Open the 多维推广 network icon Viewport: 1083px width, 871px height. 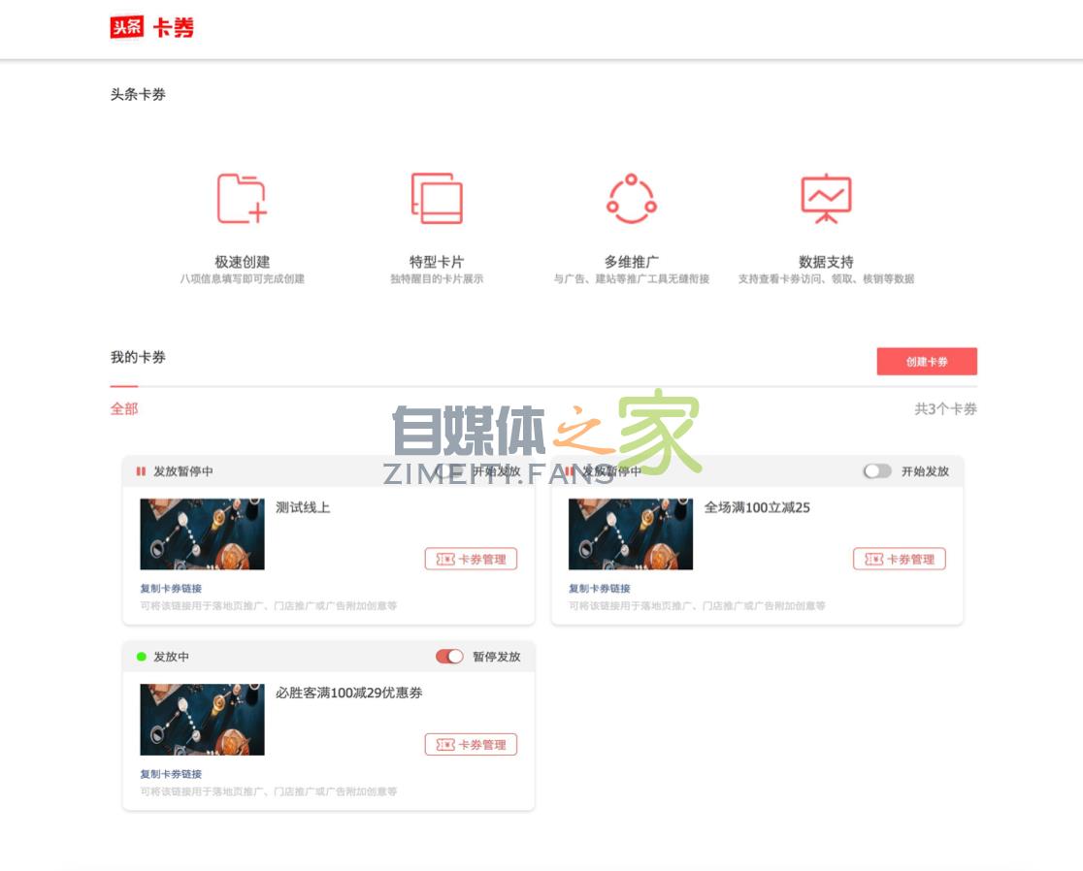tap(632, 198)
